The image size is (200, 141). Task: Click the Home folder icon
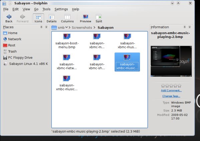point(5,33)
